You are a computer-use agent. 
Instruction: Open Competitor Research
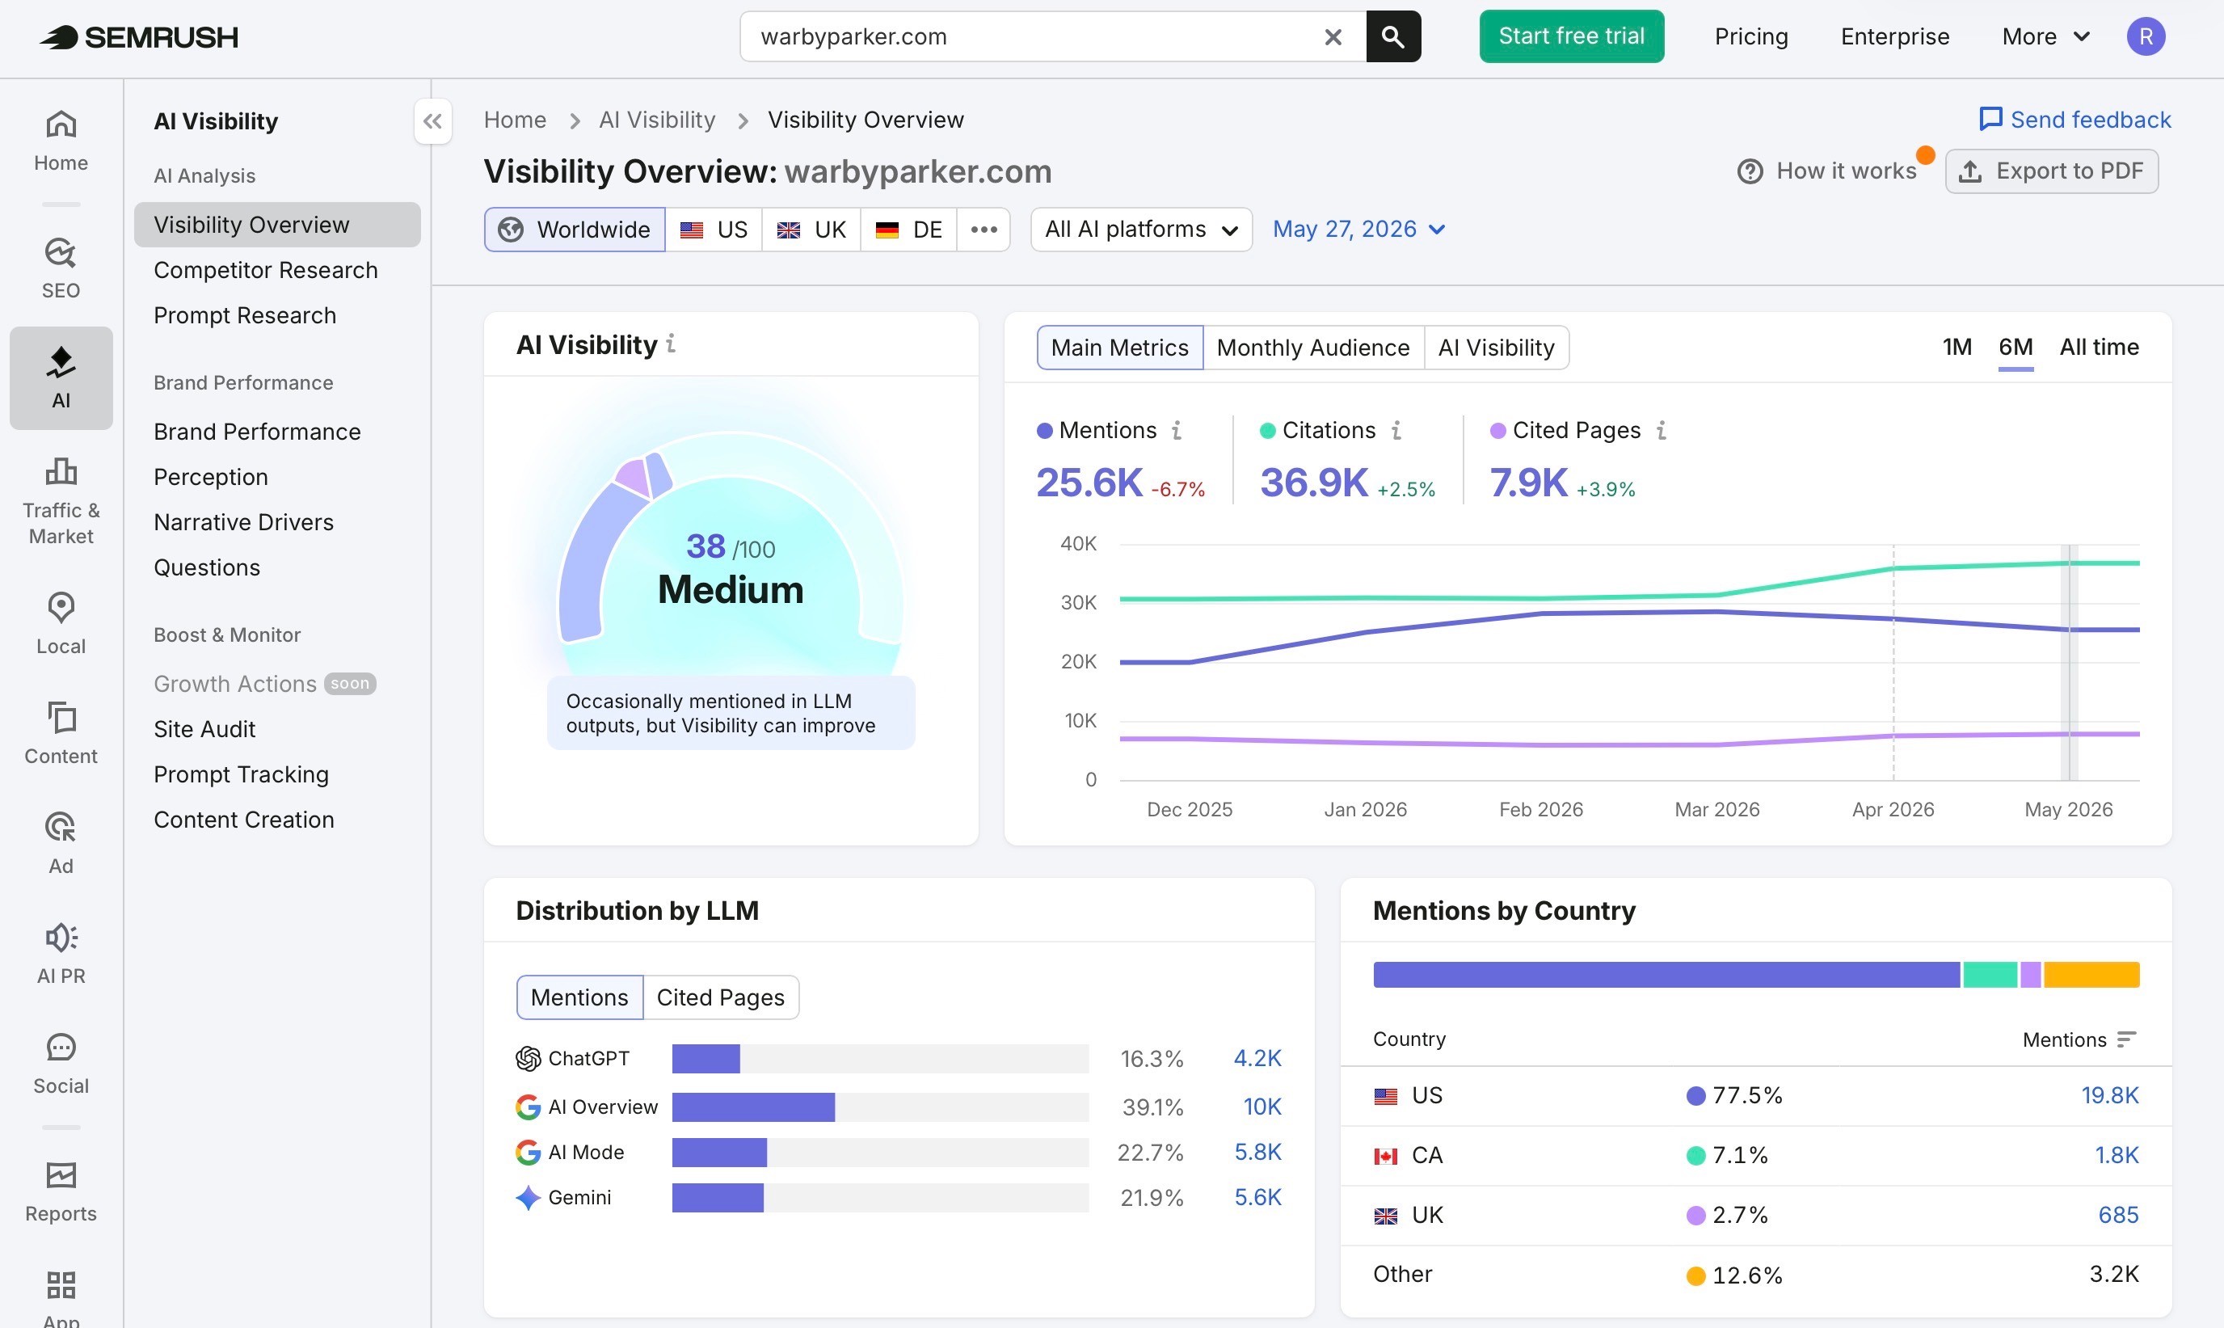pos(266,270)
